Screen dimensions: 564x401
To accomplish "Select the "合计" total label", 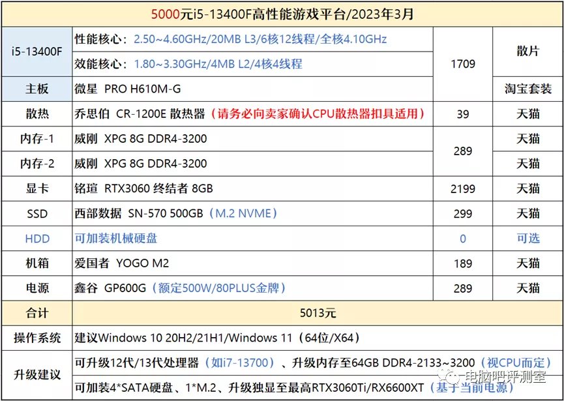I will coord(37,313).
